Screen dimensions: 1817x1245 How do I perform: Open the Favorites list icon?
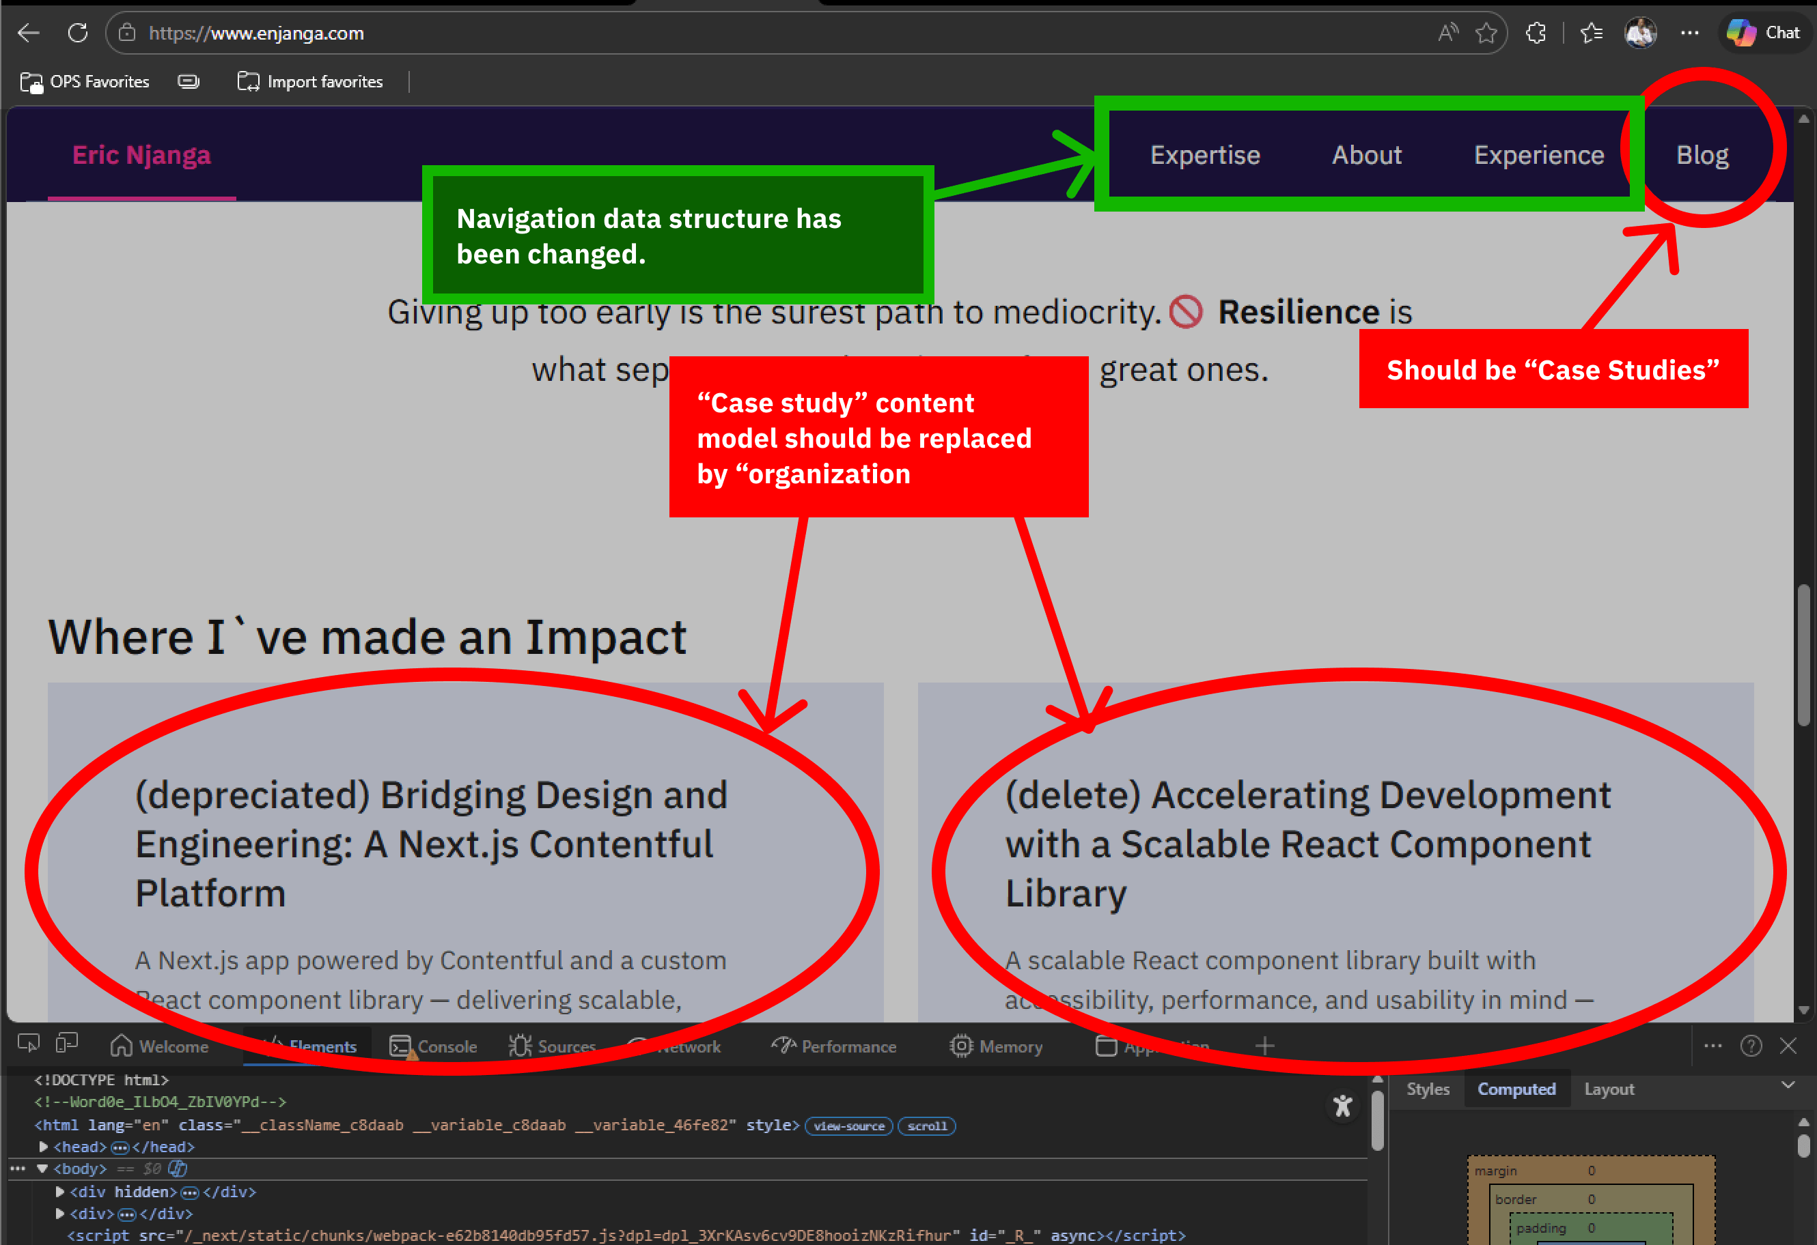[x=1591, y=33]
